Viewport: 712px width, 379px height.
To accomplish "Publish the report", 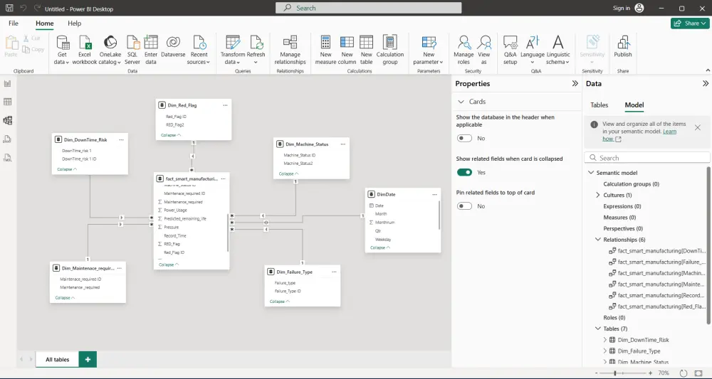I will click(622, 46).
